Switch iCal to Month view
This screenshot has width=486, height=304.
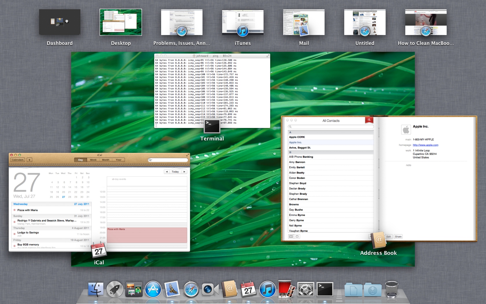(x=106, y=160)
